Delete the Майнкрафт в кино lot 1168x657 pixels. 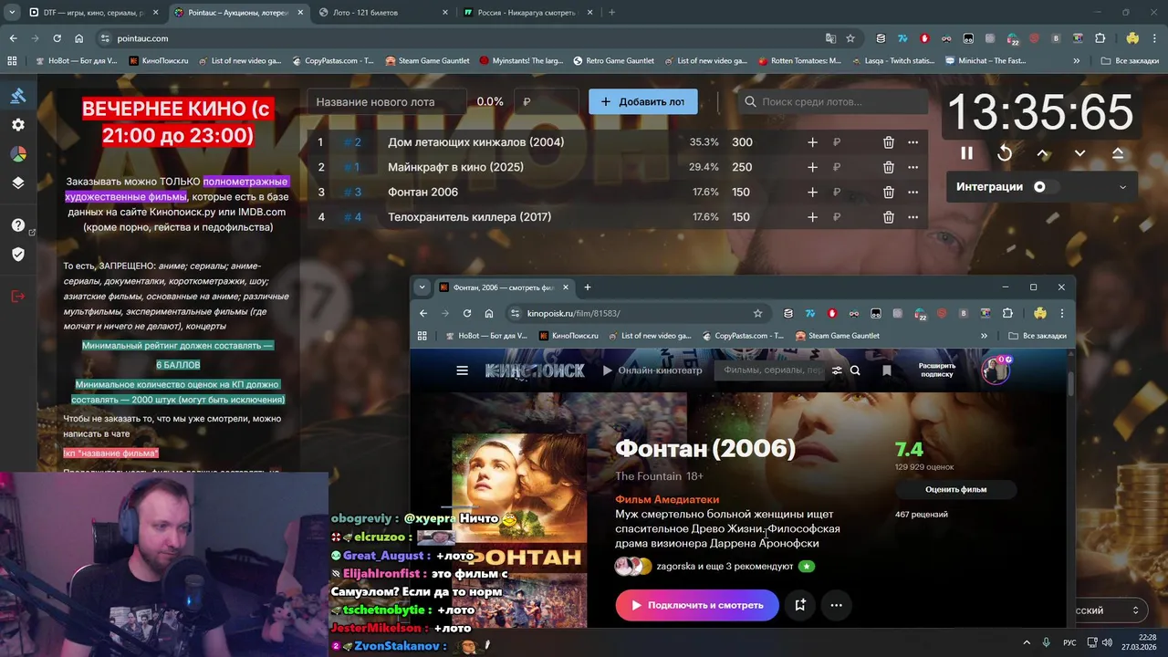pyautogui.click(x=889, y=167)
